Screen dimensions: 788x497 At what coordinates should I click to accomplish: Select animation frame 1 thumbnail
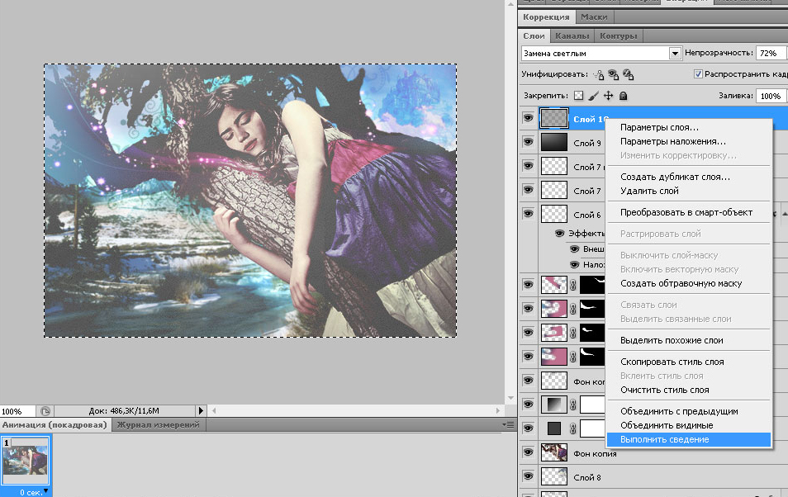point(26,461)
